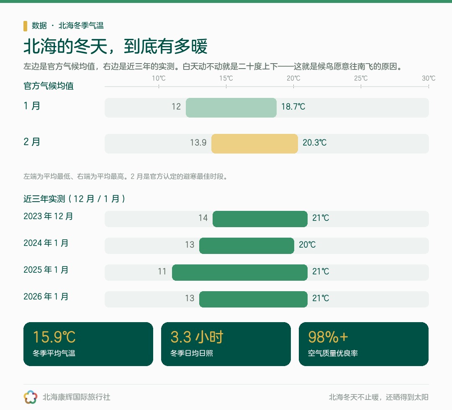Click the 21℃ value in 2026 年 1 月 row
452x410 pixels.
click(x=321, y=298)
